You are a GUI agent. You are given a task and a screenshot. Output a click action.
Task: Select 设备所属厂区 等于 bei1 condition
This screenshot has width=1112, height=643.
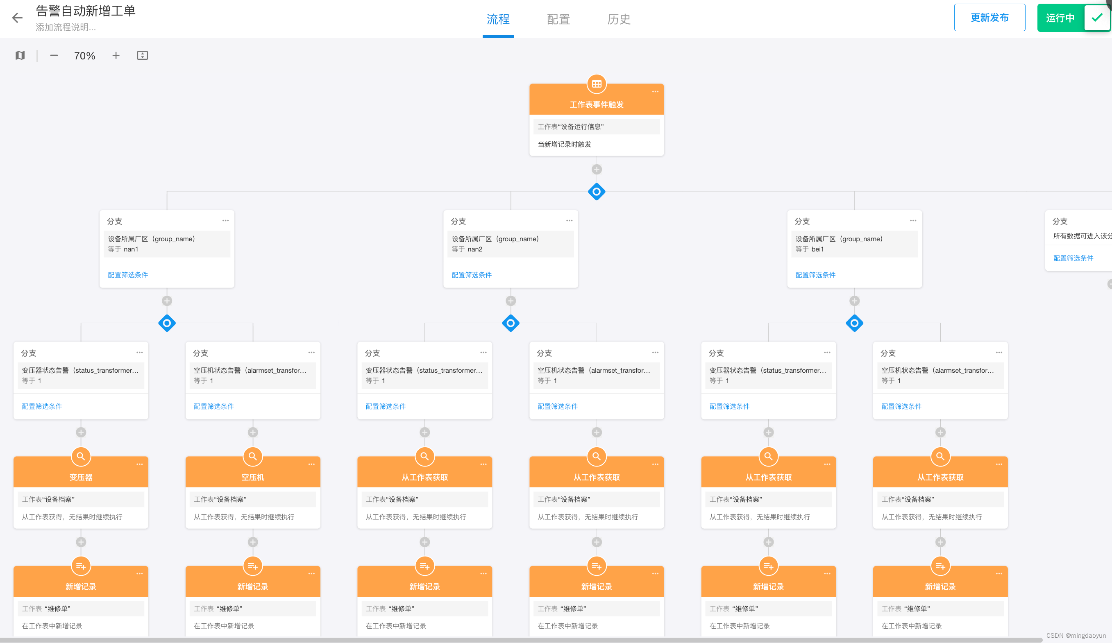[854, 244]
